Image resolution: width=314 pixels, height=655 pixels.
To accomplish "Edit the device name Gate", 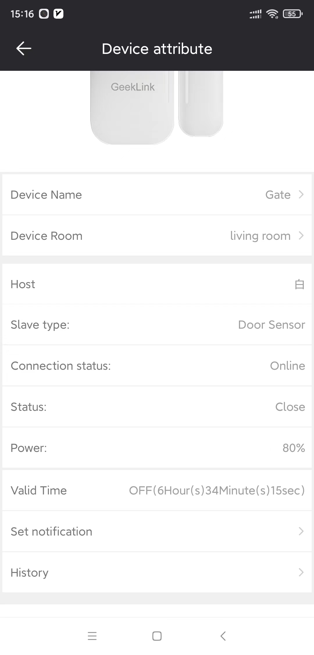I will (278, 195).
